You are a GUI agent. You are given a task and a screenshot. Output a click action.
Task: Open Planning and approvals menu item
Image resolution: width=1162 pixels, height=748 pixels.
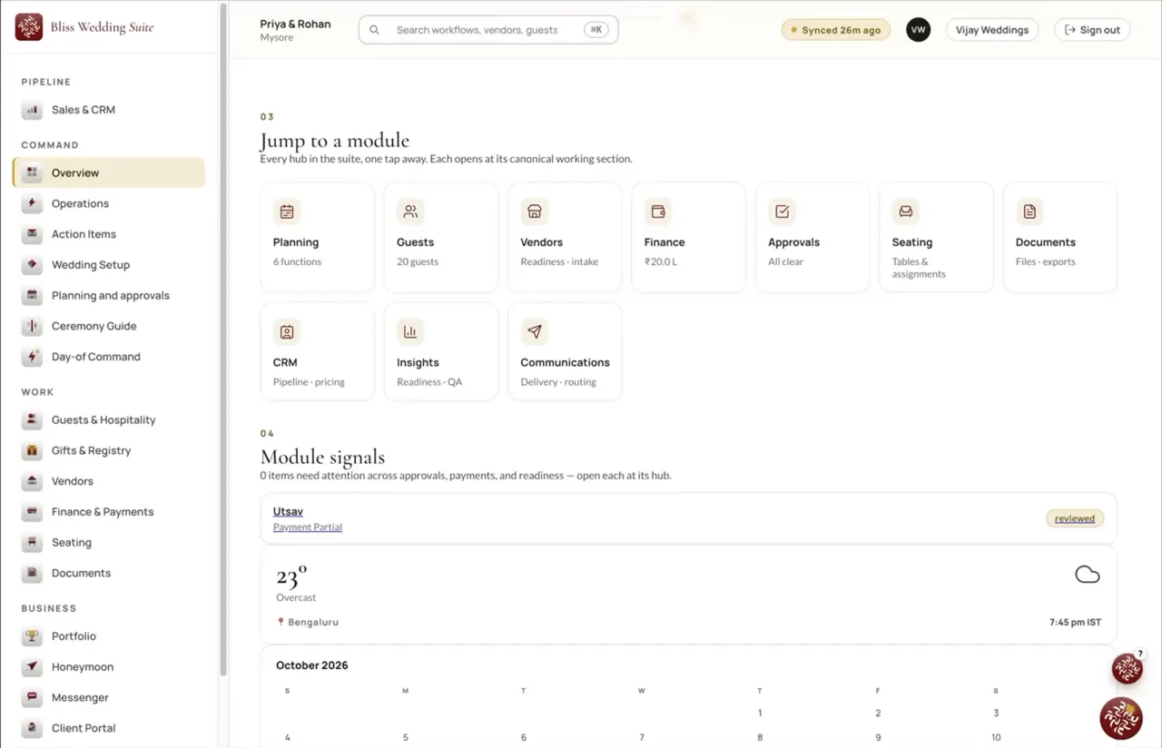pyautogui.click(x=109, y=295)
